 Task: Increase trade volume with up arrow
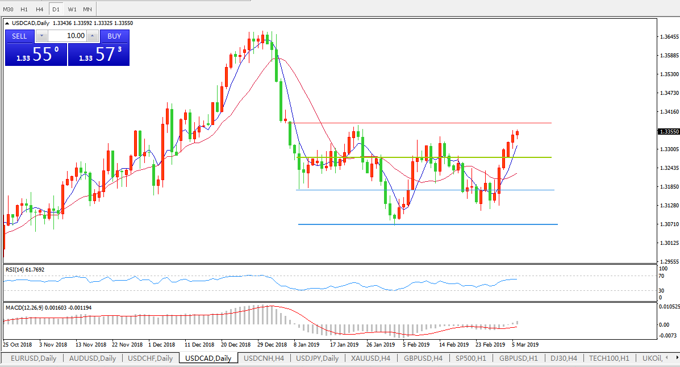(x=92, y=36)
